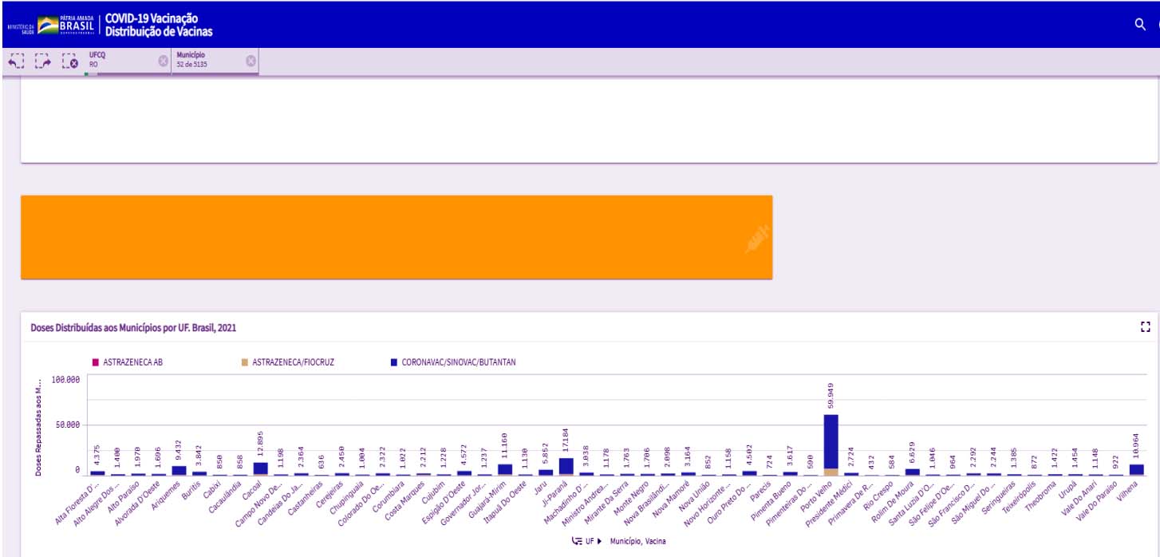Open the UFCQ selection dropdown
Image resolution: width=1160 pixels, height=557 pixels.
120,61
